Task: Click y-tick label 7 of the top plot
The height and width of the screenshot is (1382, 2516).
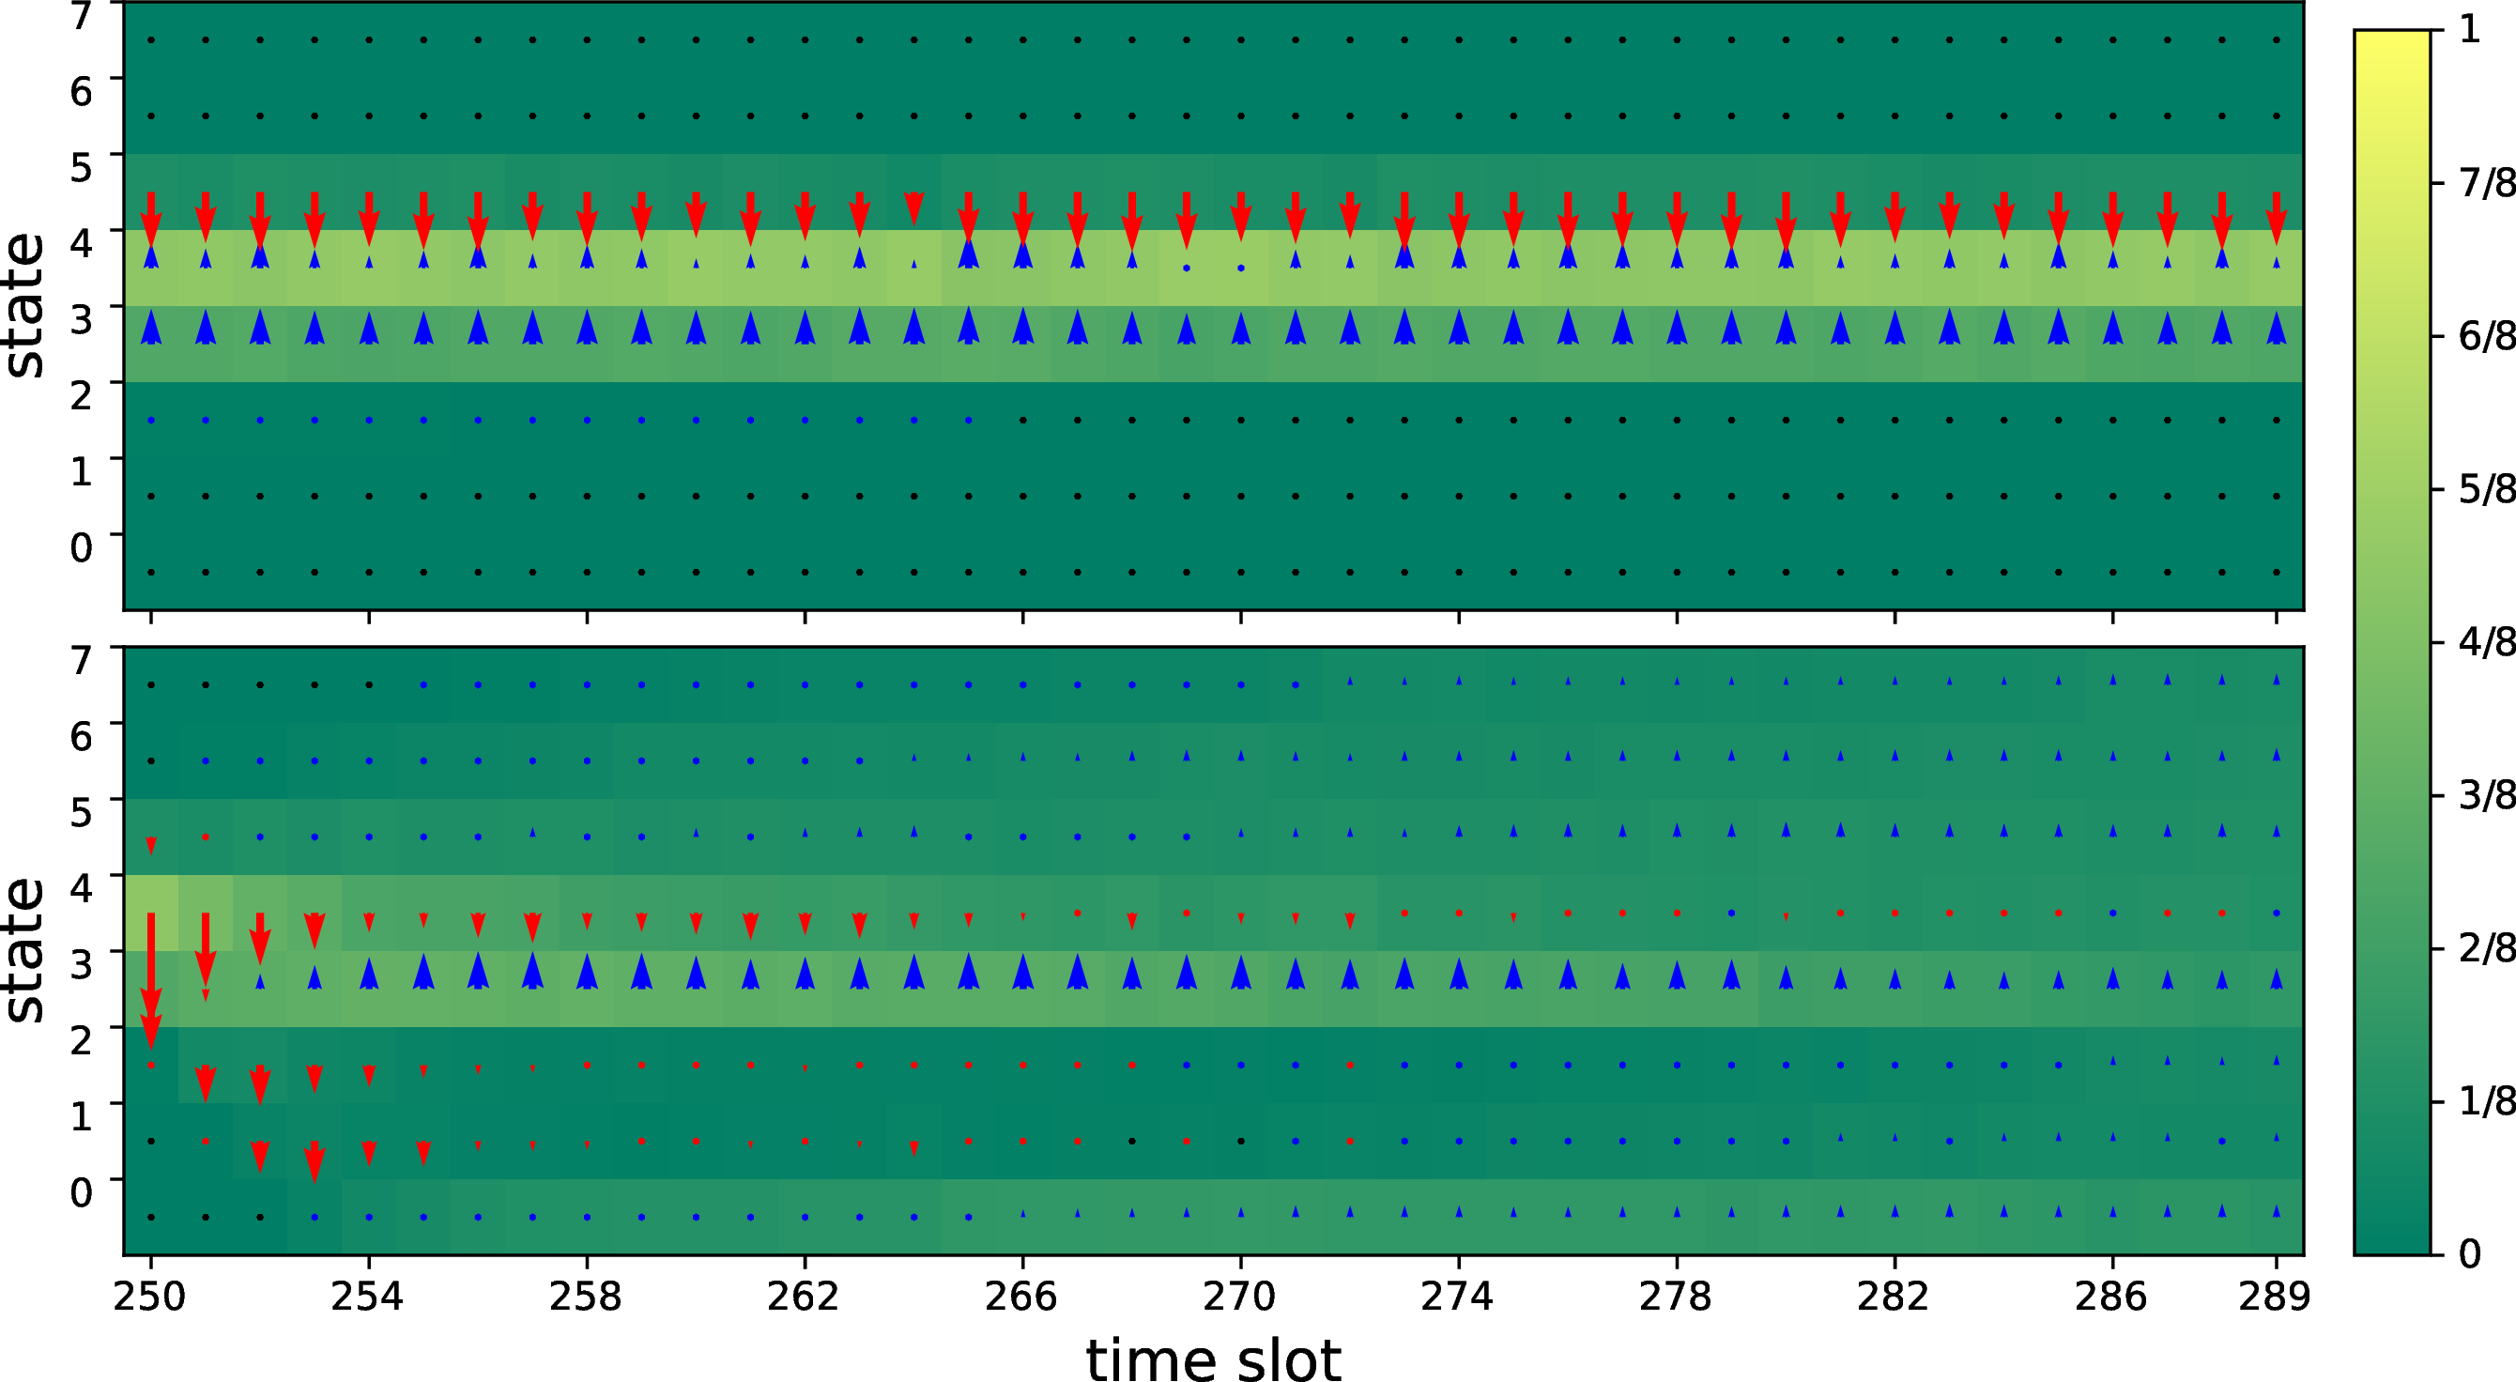Action: pos(82,16)
